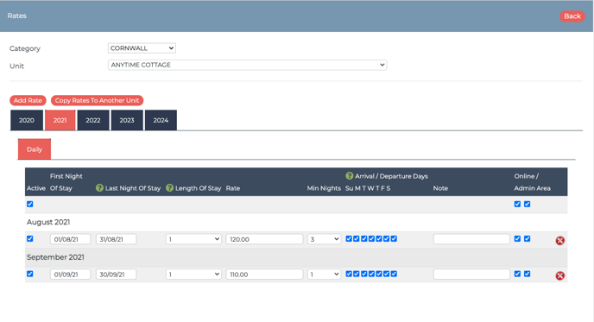Screen dimensions: 594x322
Task: Edit the rate field showing 110.00
Action: click(x=264, y=275)
